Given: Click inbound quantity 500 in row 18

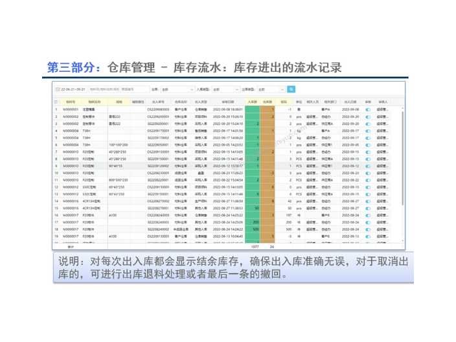Looking at the screenshot, I should [256, 229].
